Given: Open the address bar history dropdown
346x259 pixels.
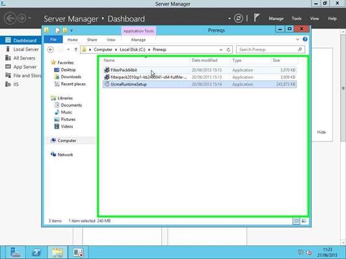Looking at the screenshot, I should coord(221,50).
